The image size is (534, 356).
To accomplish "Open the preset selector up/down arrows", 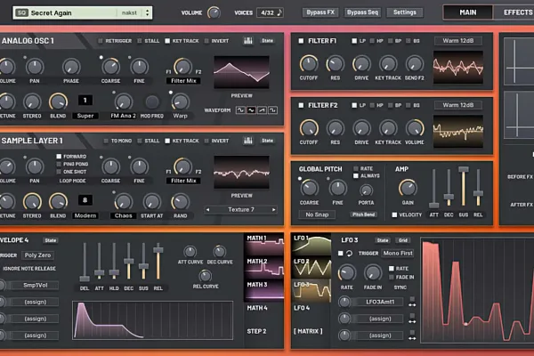I will pyautogui.click(x=147, y=13).
